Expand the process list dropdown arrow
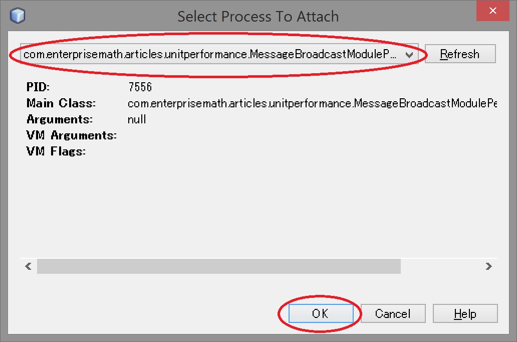The image size is (517, 342). (x=409, y=55)
